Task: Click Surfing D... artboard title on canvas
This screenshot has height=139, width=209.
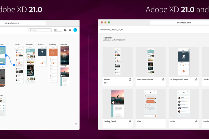Action: pyautogui.click(x=64, y=66)
